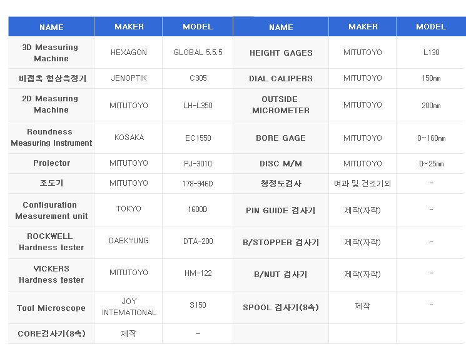Select the SPOOL 검사기(8속) cell
Image resolution: width=466 pixels, height=349 pixels.
[x=281, y=307]
